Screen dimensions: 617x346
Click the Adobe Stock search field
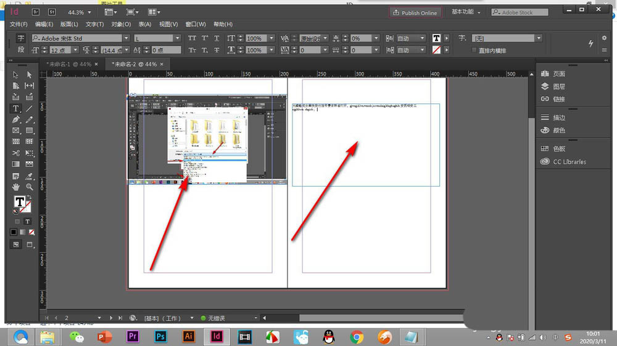tap(520, 12)
